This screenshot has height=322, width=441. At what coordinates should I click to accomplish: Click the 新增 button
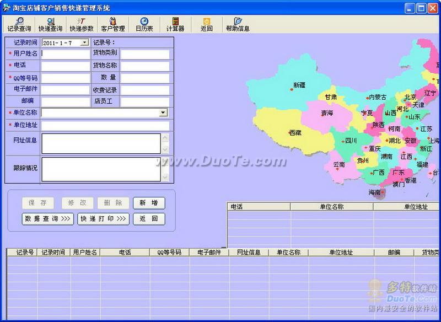(149, 203)
